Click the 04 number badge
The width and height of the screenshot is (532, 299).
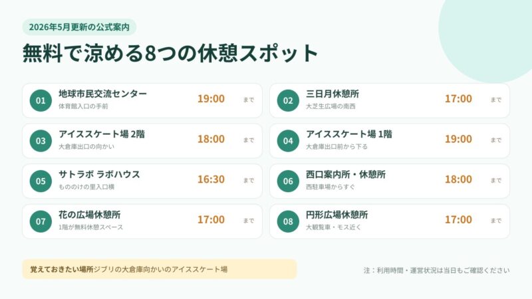(x=288, y=141)
